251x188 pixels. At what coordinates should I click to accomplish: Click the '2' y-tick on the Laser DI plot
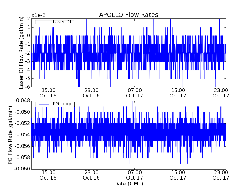coord(29,19)
